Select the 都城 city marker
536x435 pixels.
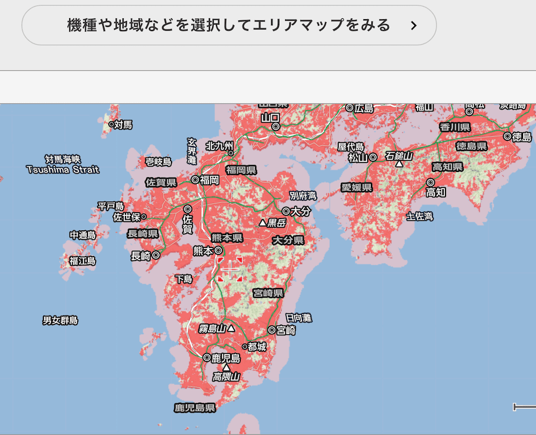pyautogui.click(x=245, y=347)
